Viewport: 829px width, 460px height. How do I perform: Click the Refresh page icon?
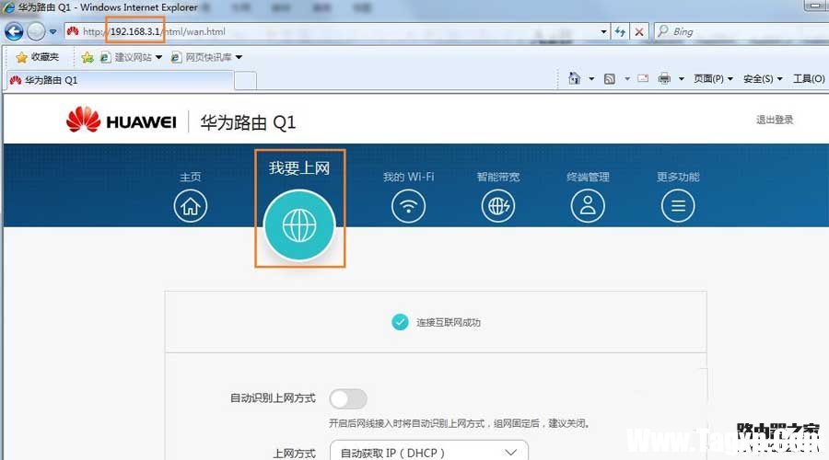point(620,31)
